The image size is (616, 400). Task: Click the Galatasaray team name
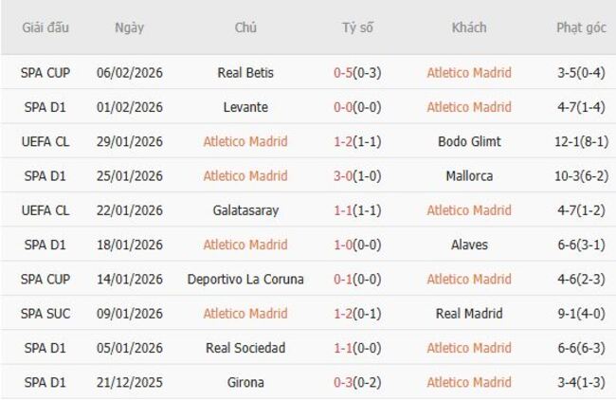coord(245,210)
